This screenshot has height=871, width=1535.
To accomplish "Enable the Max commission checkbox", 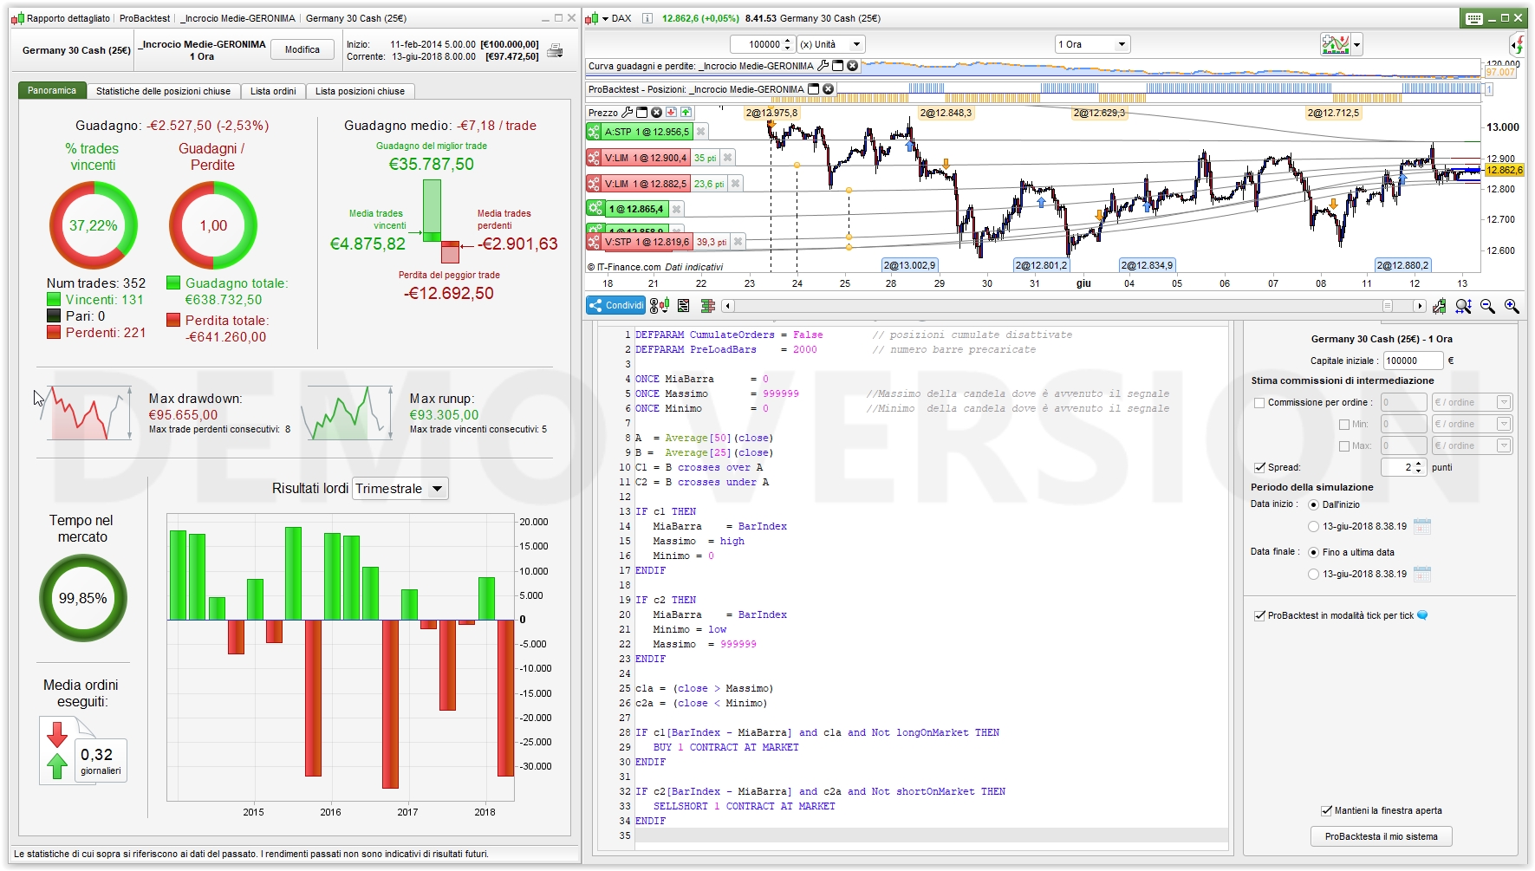I will (x=1344, y=445).
